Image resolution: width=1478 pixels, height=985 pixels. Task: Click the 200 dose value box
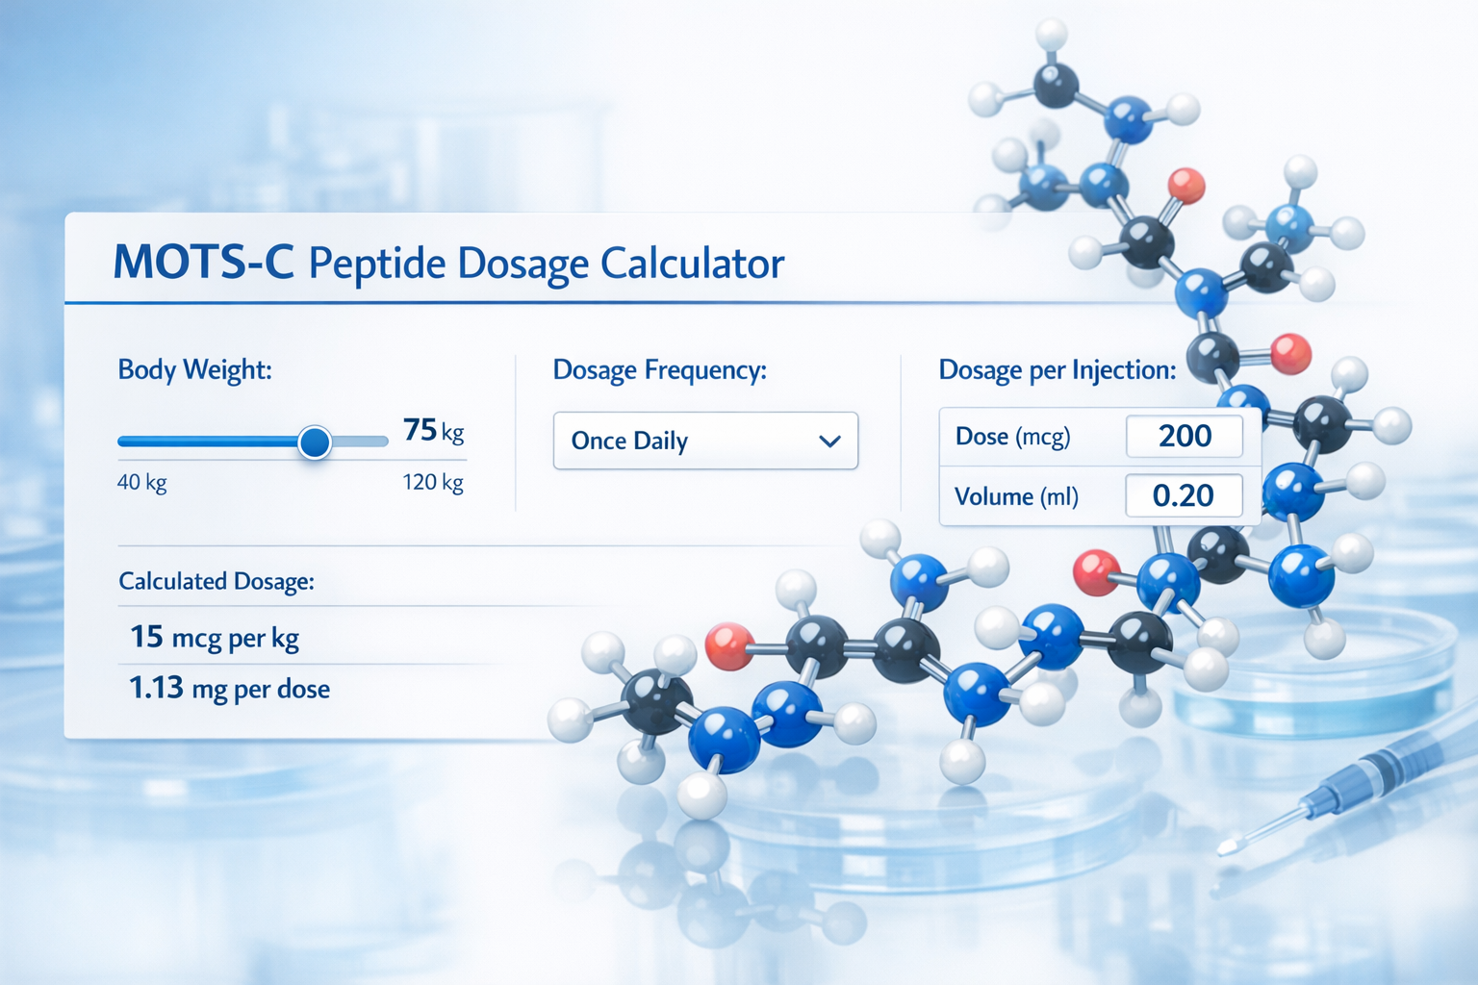(x=1185, y=436)
